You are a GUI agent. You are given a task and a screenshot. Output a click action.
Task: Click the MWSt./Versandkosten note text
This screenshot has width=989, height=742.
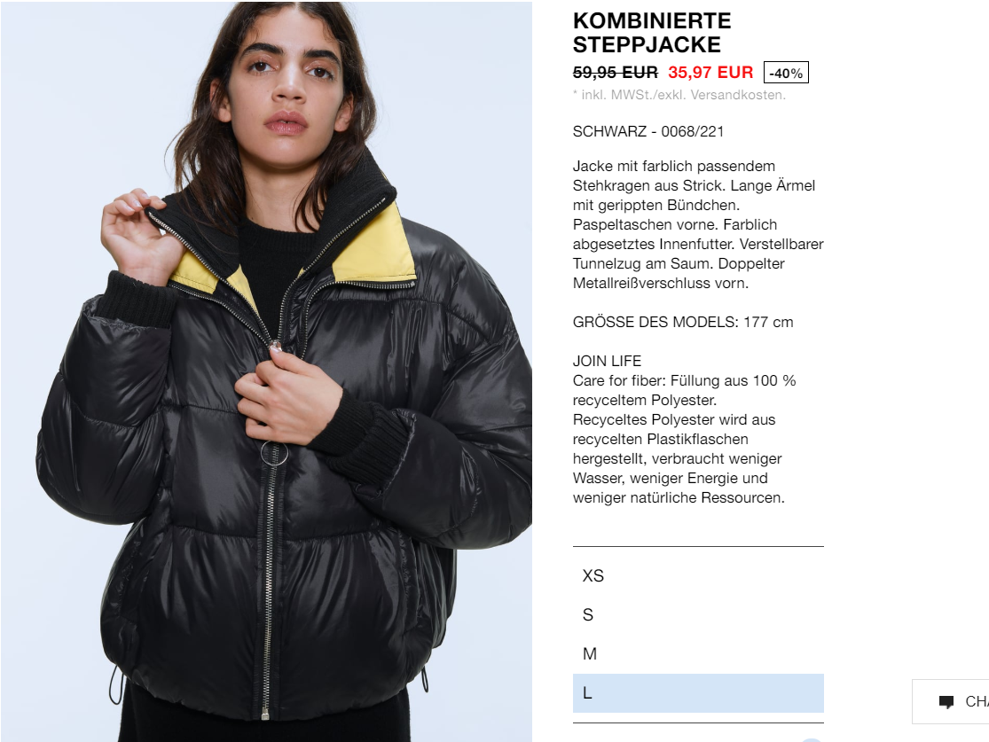pos(679,95)
